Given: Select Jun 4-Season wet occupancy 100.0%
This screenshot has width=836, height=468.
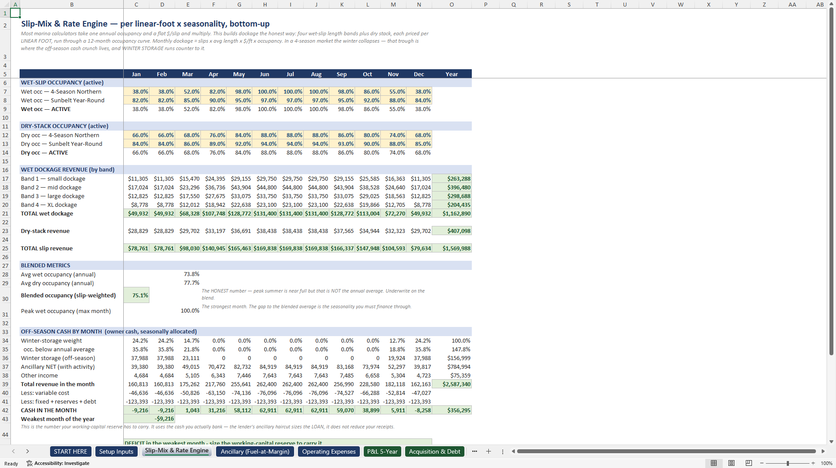Looking at the screenshot, I should (x=265, y=91).
